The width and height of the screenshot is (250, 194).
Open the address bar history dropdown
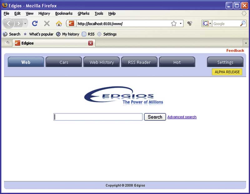tap(181, 24)
